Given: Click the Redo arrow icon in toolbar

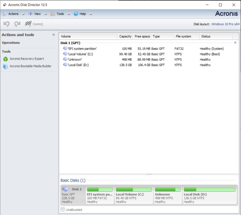Looking at the screenshot, I should (x=17, y=24).
